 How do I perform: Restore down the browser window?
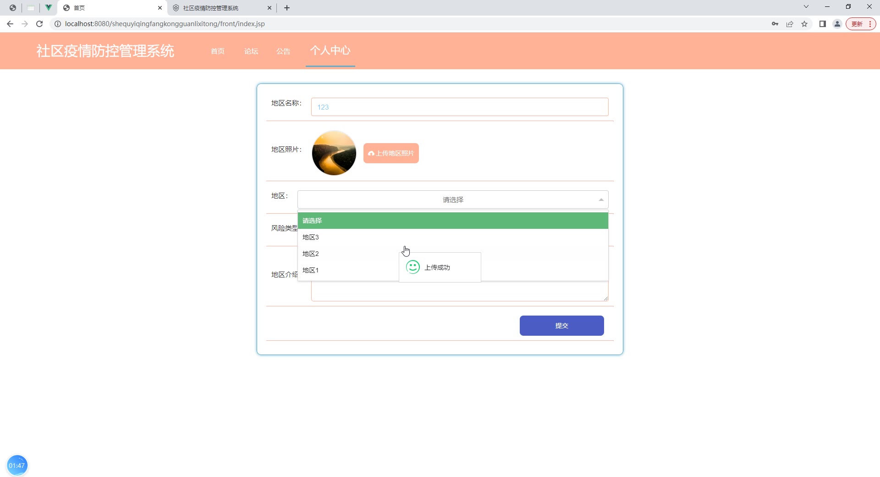tap(848, 6)
